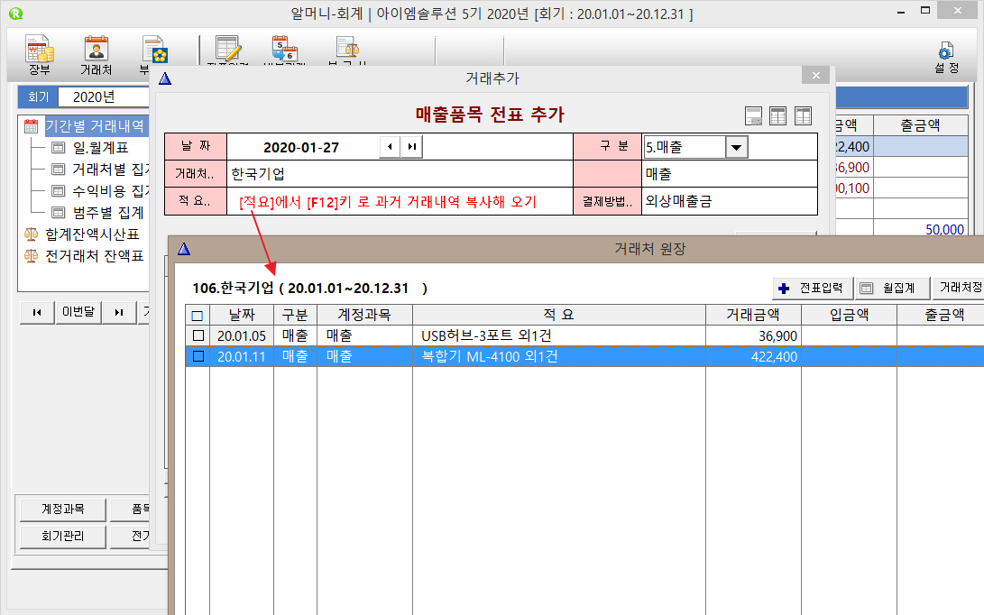This screenshot has width=984, height=615.
Task: Click the 기간별 거래내역 calendar icon
Action: 31,126
